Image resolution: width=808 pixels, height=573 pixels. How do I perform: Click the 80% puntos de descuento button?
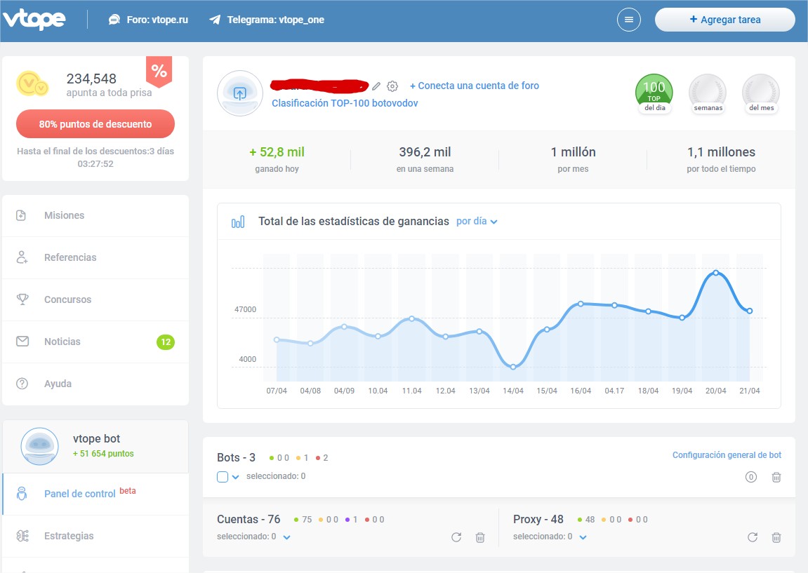[95, 124]
